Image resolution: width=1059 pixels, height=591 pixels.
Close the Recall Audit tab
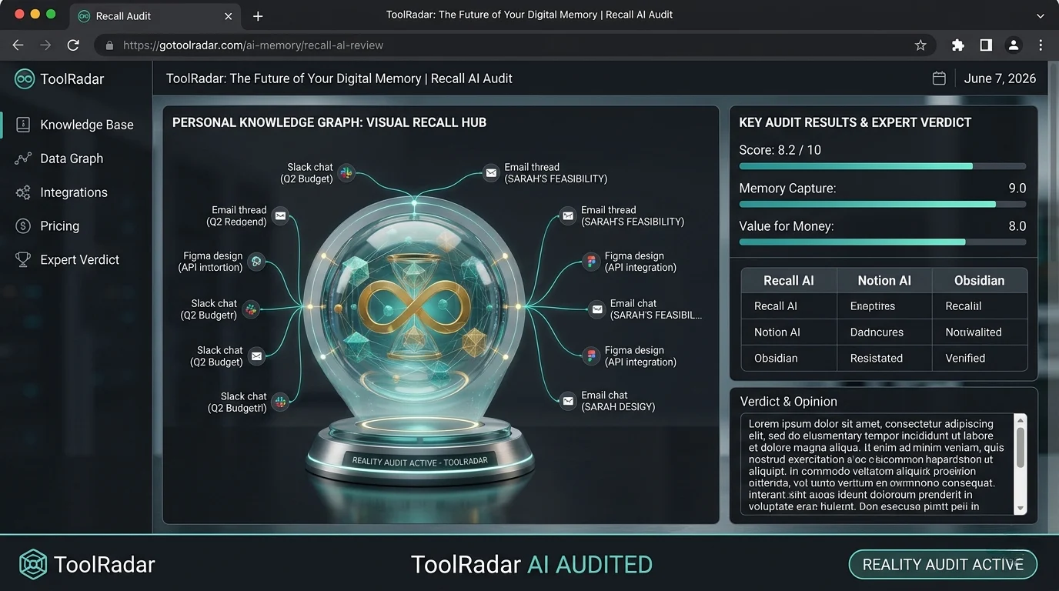tap(229, 16)
